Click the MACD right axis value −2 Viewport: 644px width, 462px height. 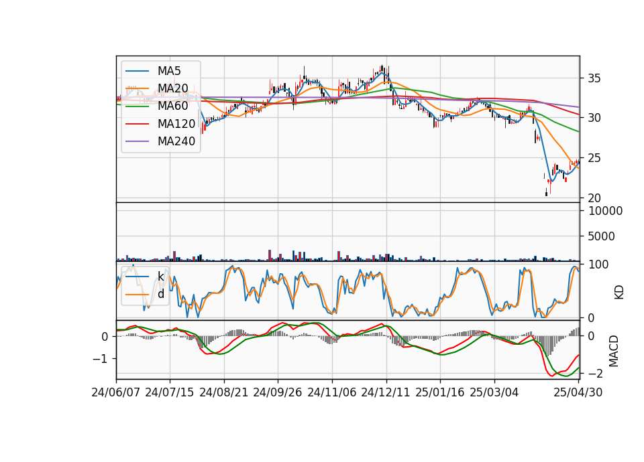coord(596,374)
